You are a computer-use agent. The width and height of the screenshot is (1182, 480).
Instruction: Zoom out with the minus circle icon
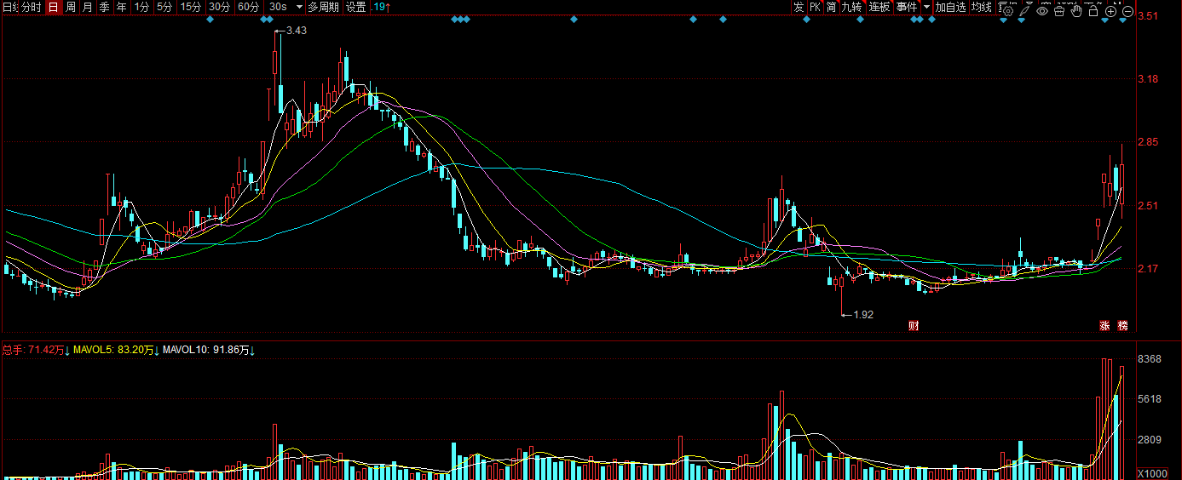(x=1128, y=11)
